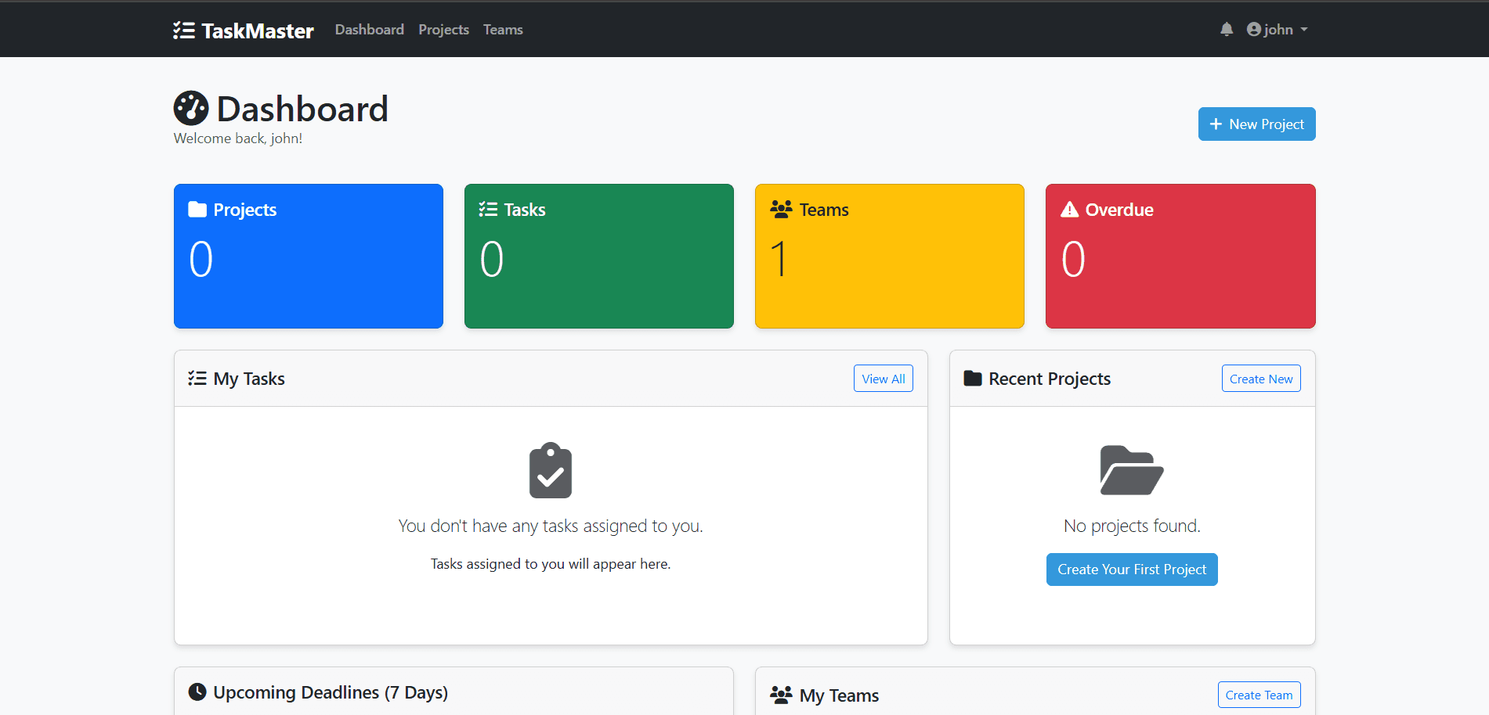Click the TaskMaster checklist logo icon
1489x715 pixels.
click(x=185, y=30)
